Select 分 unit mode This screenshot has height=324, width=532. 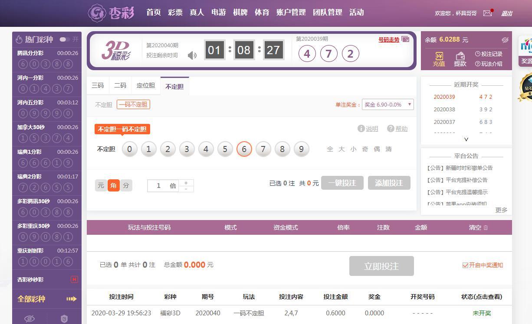[x=126, y=185]
